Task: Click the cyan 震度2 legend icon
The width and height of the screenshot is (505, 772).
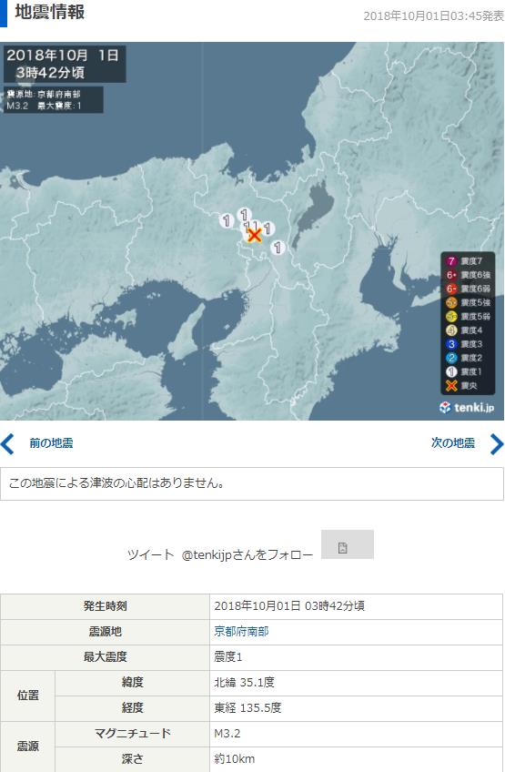Action: pyautogui.click(x=451, y=358)
